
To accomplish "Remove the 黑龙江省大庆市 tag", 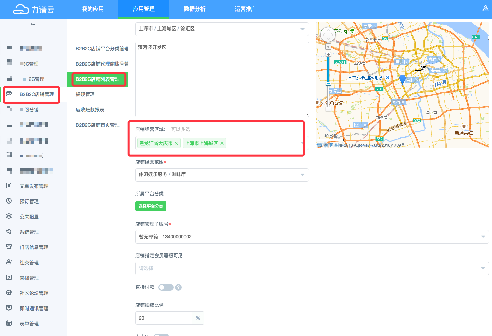I will coord(176,143).
